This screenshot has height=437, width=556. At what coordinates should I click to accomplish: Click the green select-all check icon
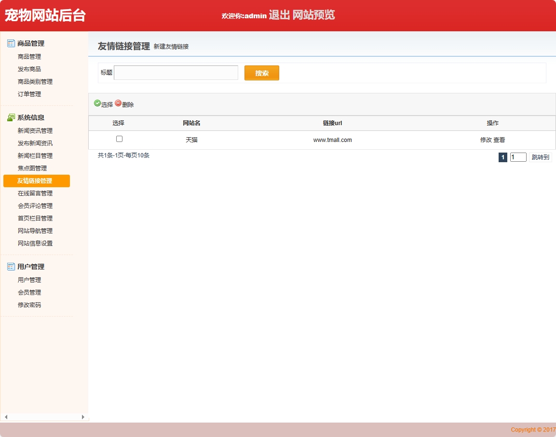click(97, 103)
